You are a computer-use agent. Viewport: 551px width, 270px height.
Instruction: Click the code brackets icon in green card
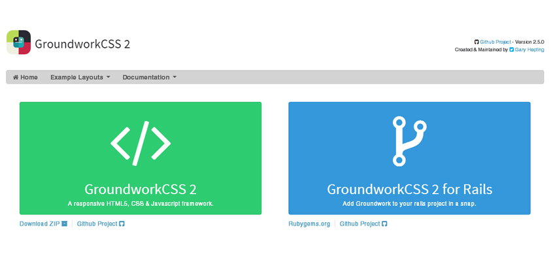[x=141, y=143]
